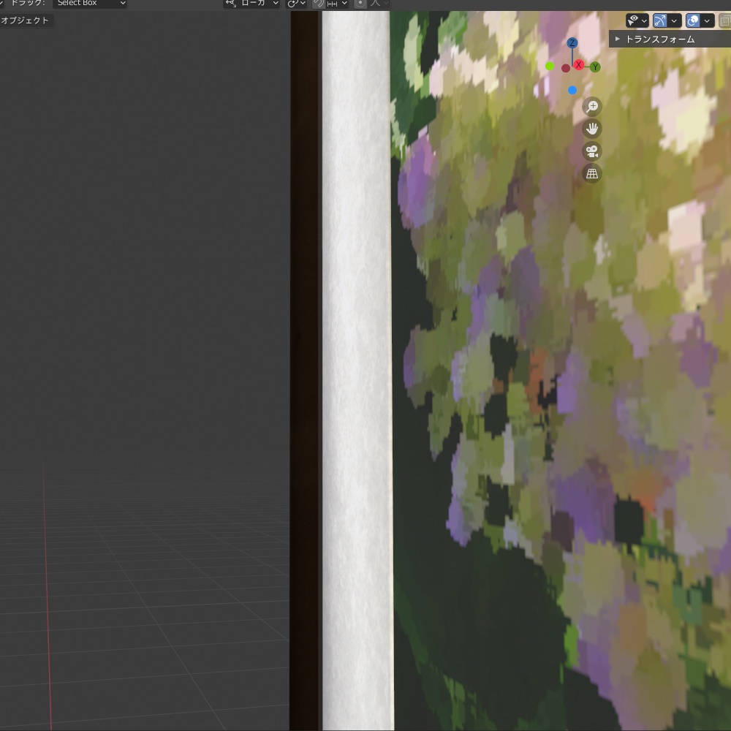The width and height of the screenshot is (731, 731).
Task: Open the transform orientation dropdown
Action: tap(251, 4)
